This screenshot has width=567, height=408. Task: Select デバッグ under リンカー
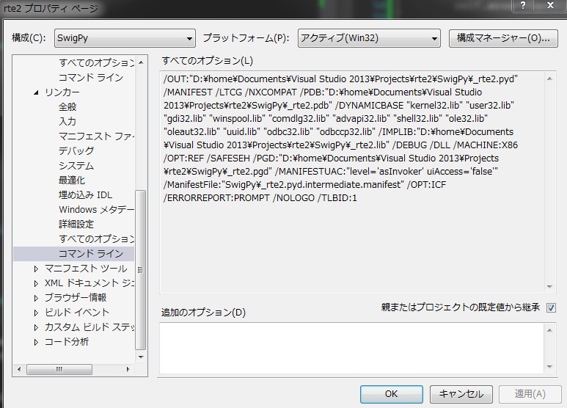point(76,150)
